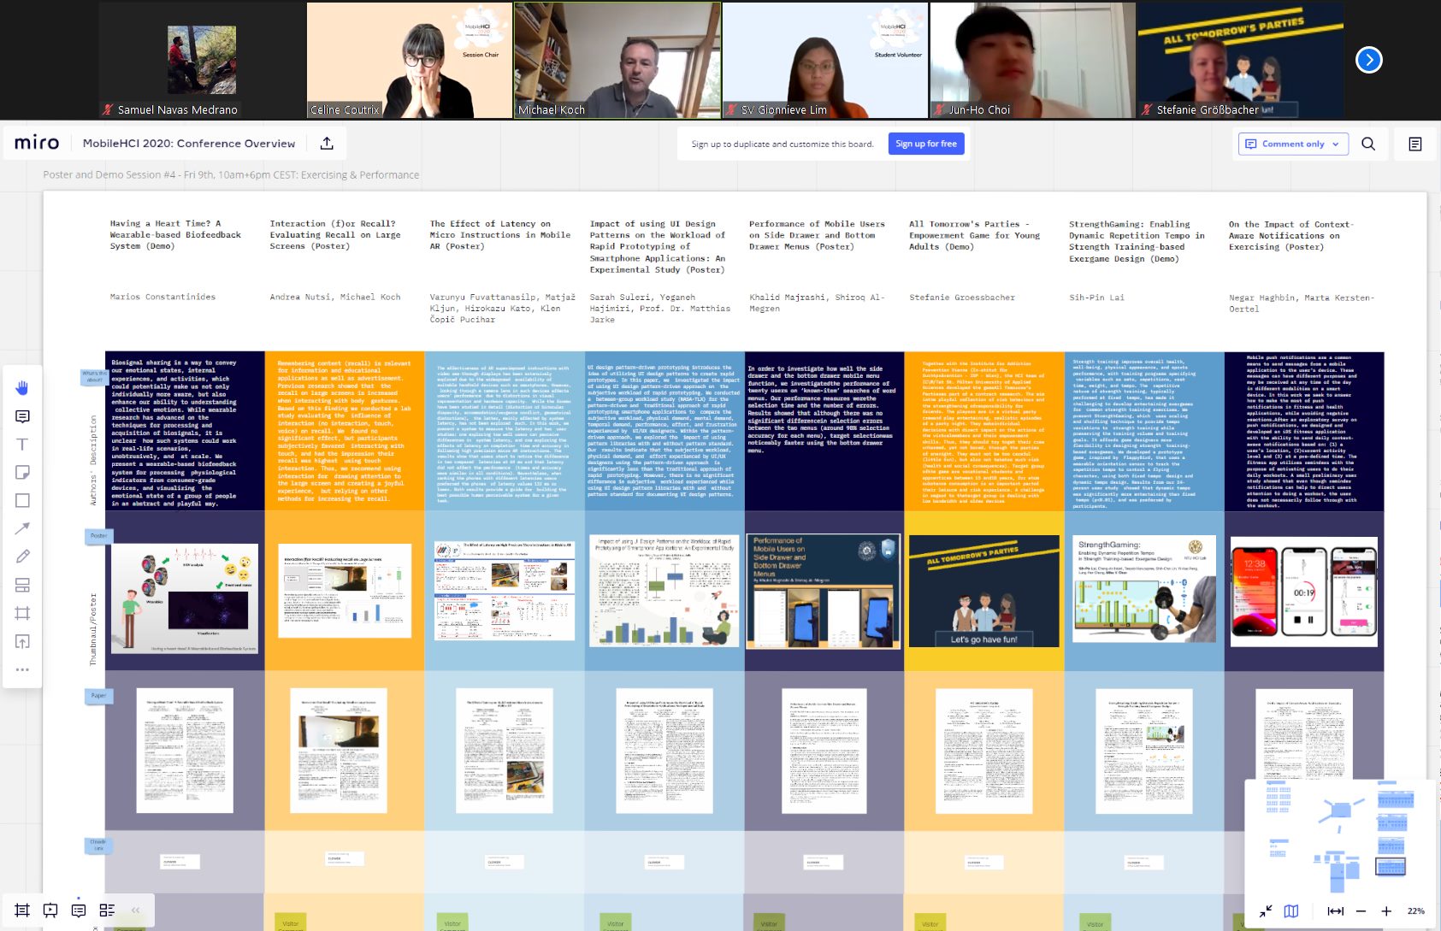Select Michael Koch's video tile
The image size is (1441, 931).
coord(617,60)
